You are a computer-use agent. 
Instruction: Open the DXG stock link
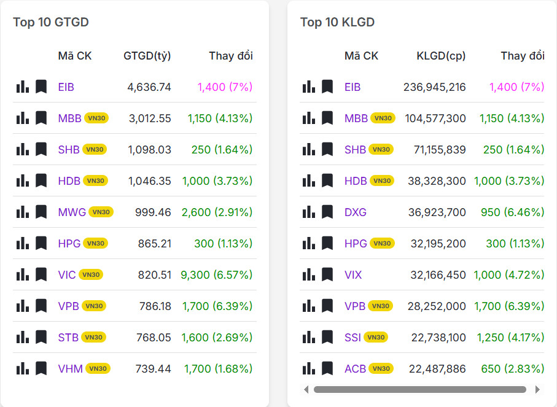[x=355, y=212]
